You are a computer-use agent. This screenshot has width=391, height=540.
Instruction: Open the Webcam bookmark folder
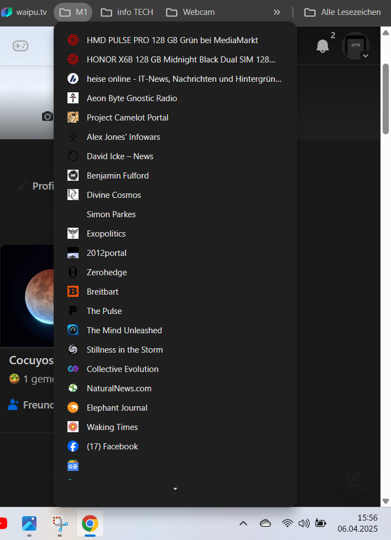coord(190,12)
